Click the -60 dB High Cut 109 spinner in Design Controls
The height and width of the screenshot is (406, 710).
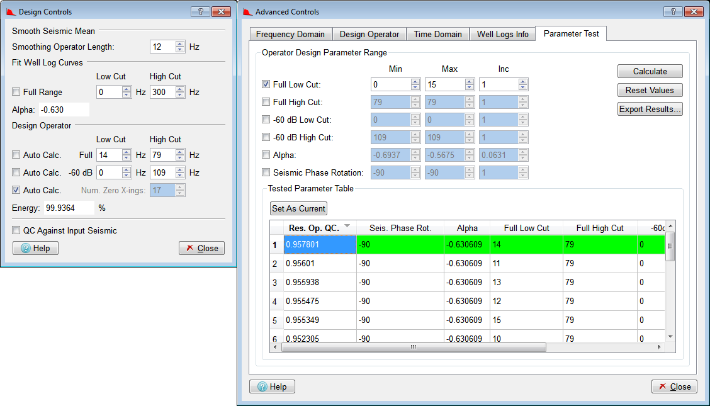pos(180,172)
